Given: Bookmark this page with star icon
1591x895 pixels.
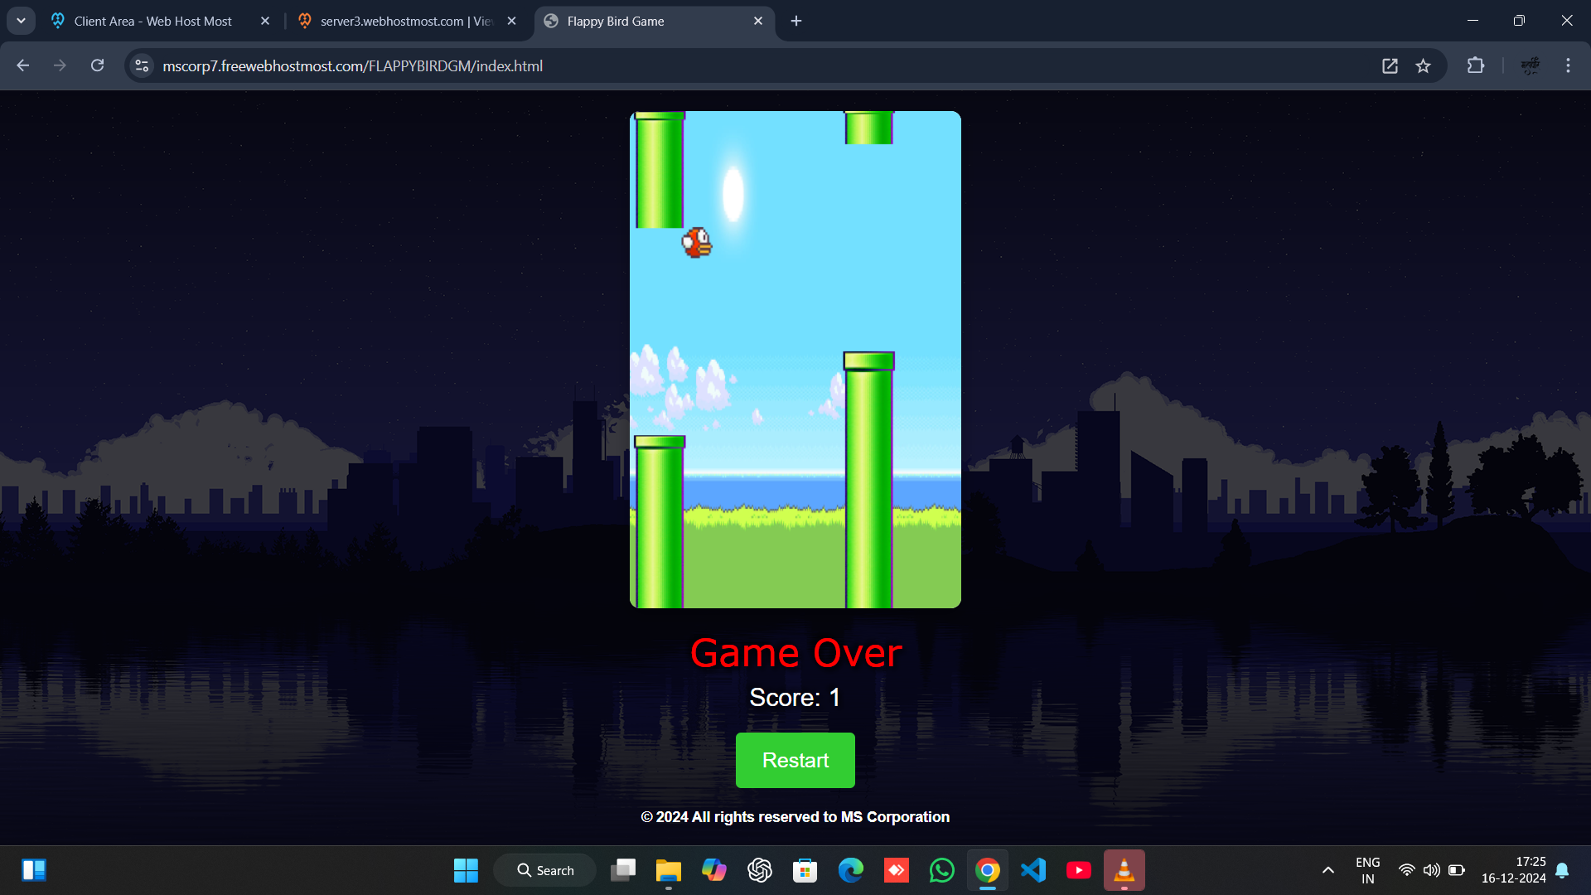Looking at the screenshot, I should coord(1423,66).
